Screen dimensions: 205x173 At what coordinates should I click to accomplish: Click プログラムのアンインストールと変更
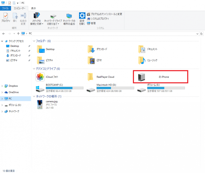(x=104, y=14)
